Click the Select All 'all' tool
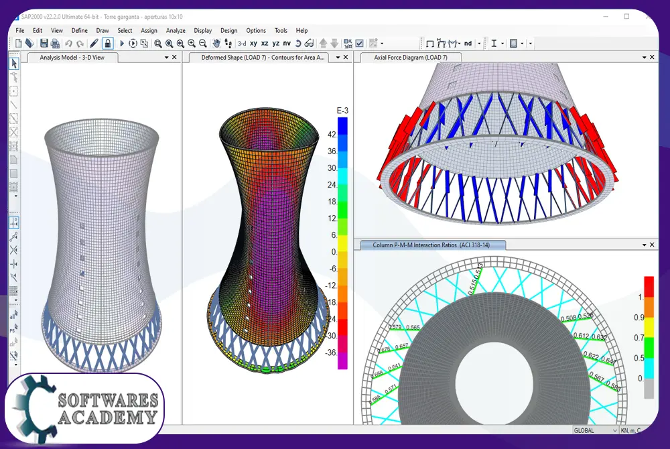670x449 pixels. (13, 315)
